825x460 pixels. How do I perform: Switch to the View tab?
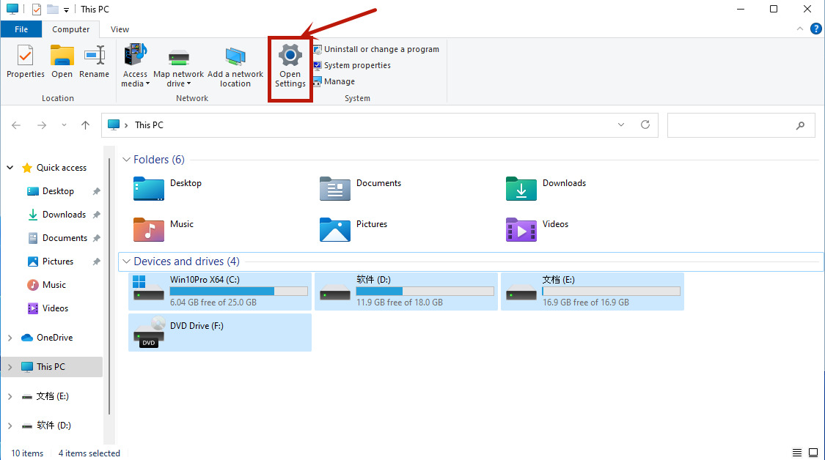coord(119,29)
